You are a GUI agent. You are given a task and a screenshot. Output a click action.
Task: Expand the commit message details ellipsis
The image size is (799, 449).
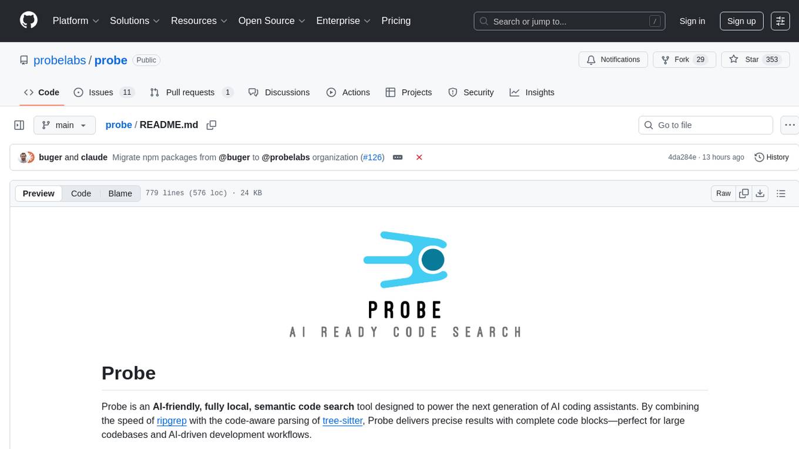[398, 158]
